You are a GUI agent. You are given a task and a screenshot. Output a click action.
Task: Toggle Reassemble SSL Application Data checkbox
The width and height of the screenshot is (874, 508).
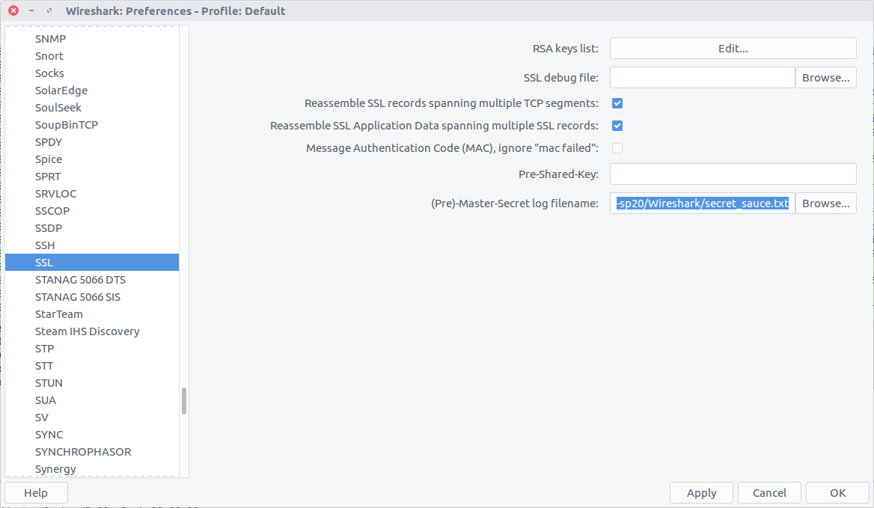point(617,126)
